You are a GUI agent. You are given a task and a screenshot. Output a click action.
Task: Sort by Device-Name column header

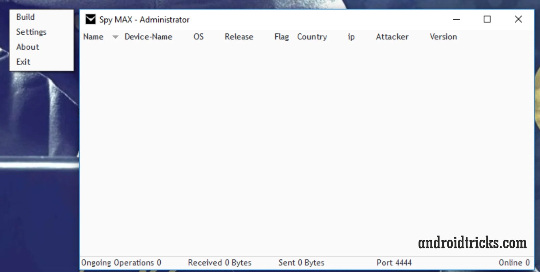148,37
